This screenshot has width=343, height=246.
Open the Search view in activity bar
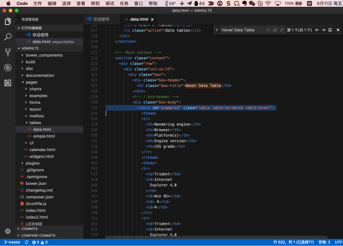click(8, 37)
